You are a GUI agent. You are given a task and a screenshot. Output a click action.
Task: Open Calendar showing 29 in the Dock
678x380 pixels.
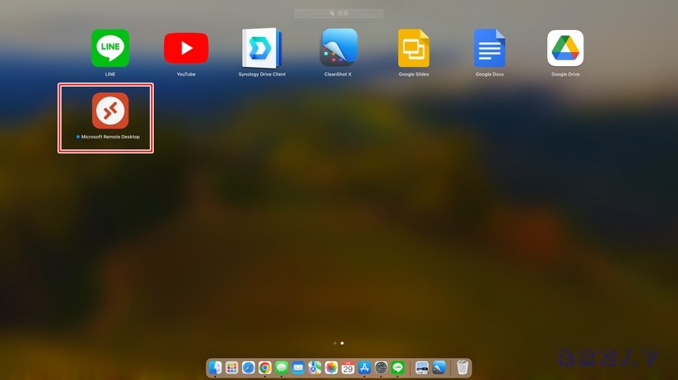tap(348, 367)
